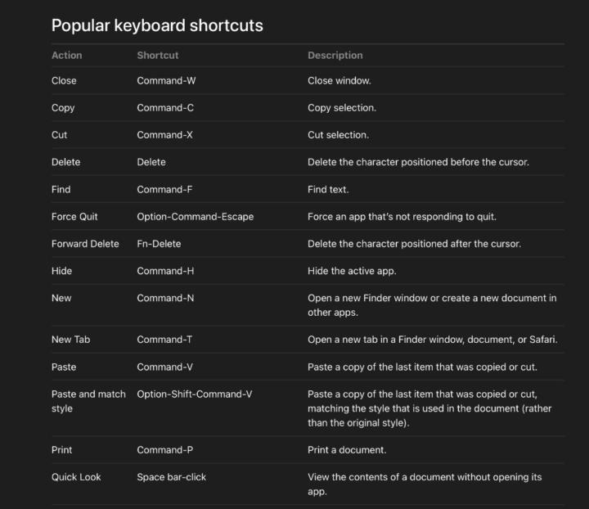The image size is (589, 509).
Task: Click the Description column header
Action: tap(335, 55)
